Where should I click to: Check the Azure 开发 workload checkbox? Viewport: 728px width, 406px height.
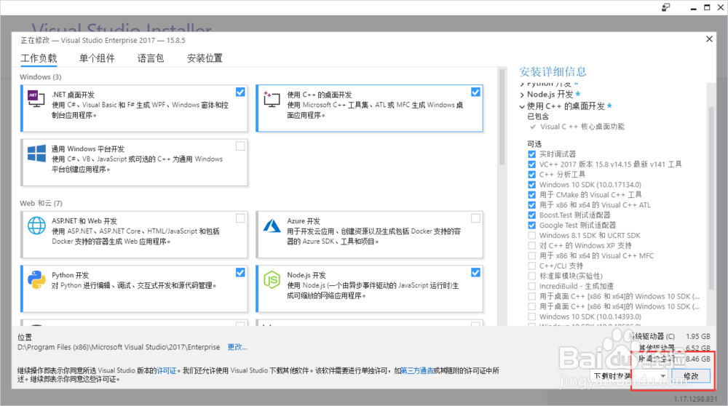click(x=475, y=218)
